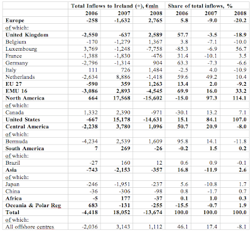Select the 'Share of total inflows, %' header
The image size is (251, 231).
pos(200,6)
